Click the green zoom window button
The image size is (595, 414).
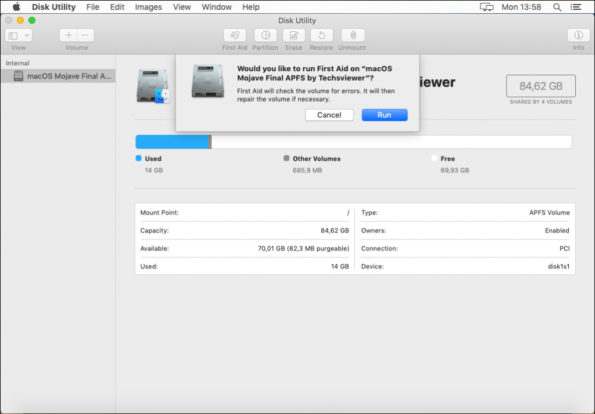32,20
